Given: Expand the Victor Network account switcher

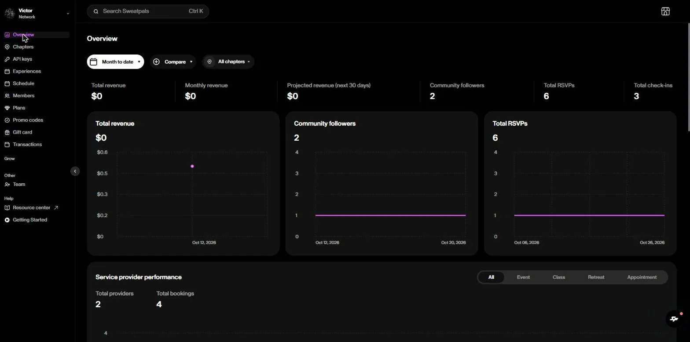Looking at the screenshot, I should click(x=37, y=14).
